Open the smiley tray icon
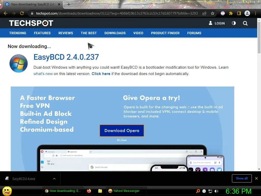Viewport: 261px width, 196px height. (x=204, y=191)
